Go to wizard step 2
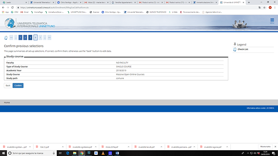Viewport: 278px width, 156px height. pos(25,37)
